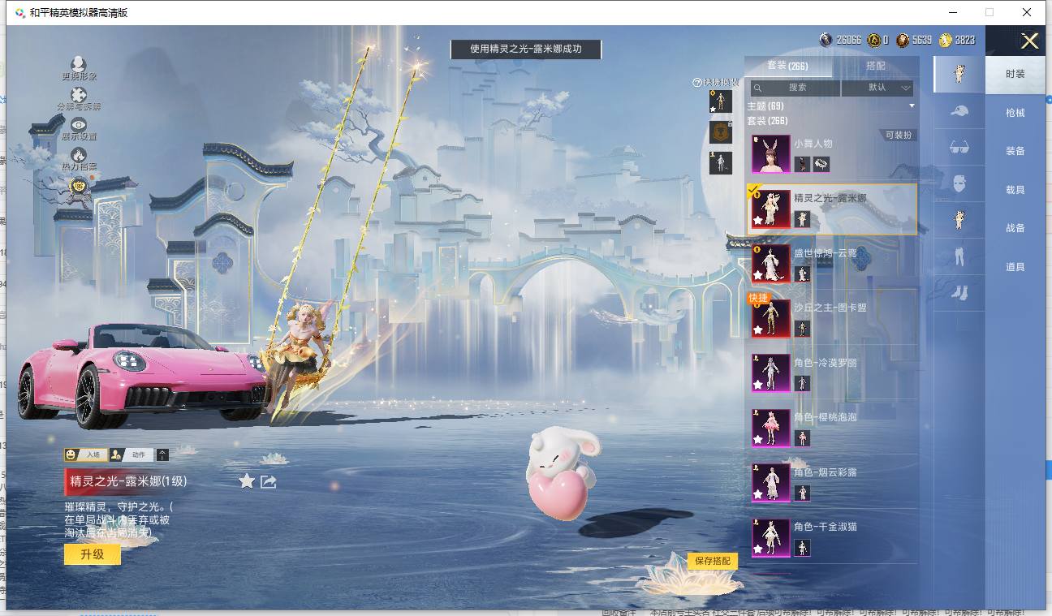Screen dimensions: 1052x616
Task: Select the pants category icon
Action: pyautogui.click(x=959, y=256)
